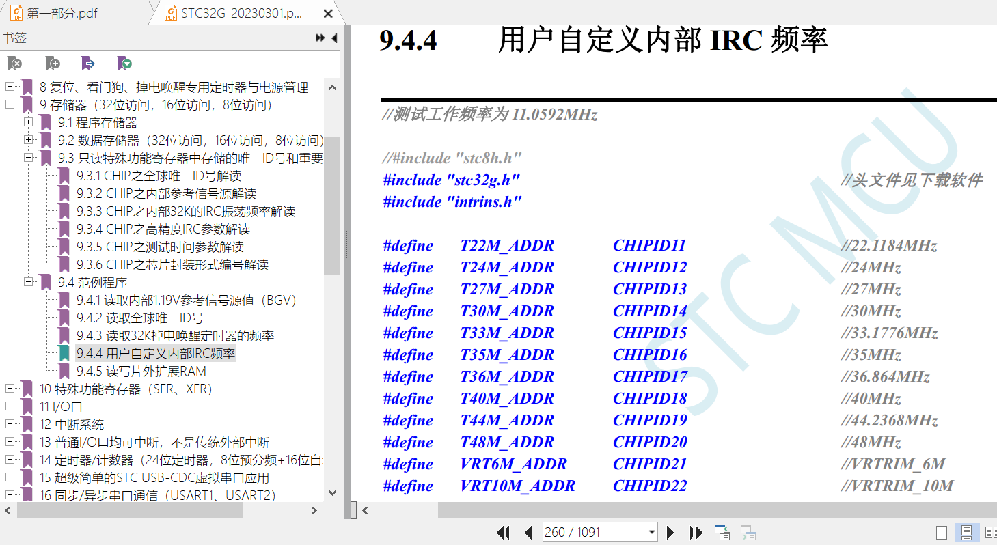
Task: Click the next view navigation icon
Action: point(747,533)
